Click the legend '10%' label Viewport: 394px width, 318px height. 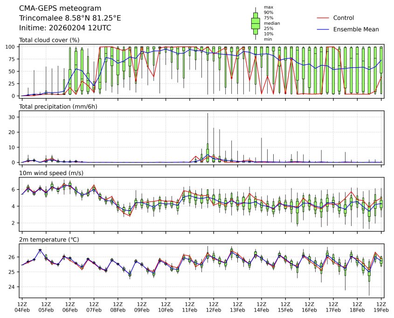pyautogui.click(x=269, y=34)
